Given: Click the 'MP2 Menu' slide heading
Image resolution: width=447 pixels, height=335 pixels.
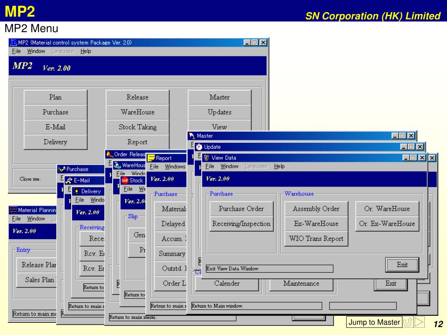Looking at the screenshot, I should (31, 28).
